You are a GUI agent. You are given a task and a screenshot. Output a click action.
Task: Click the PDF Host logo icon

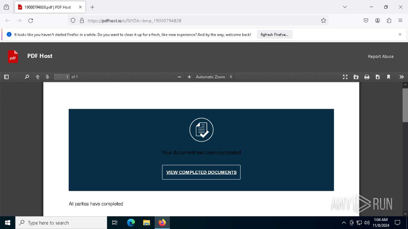pyautogui.click(x=13, y=57)
